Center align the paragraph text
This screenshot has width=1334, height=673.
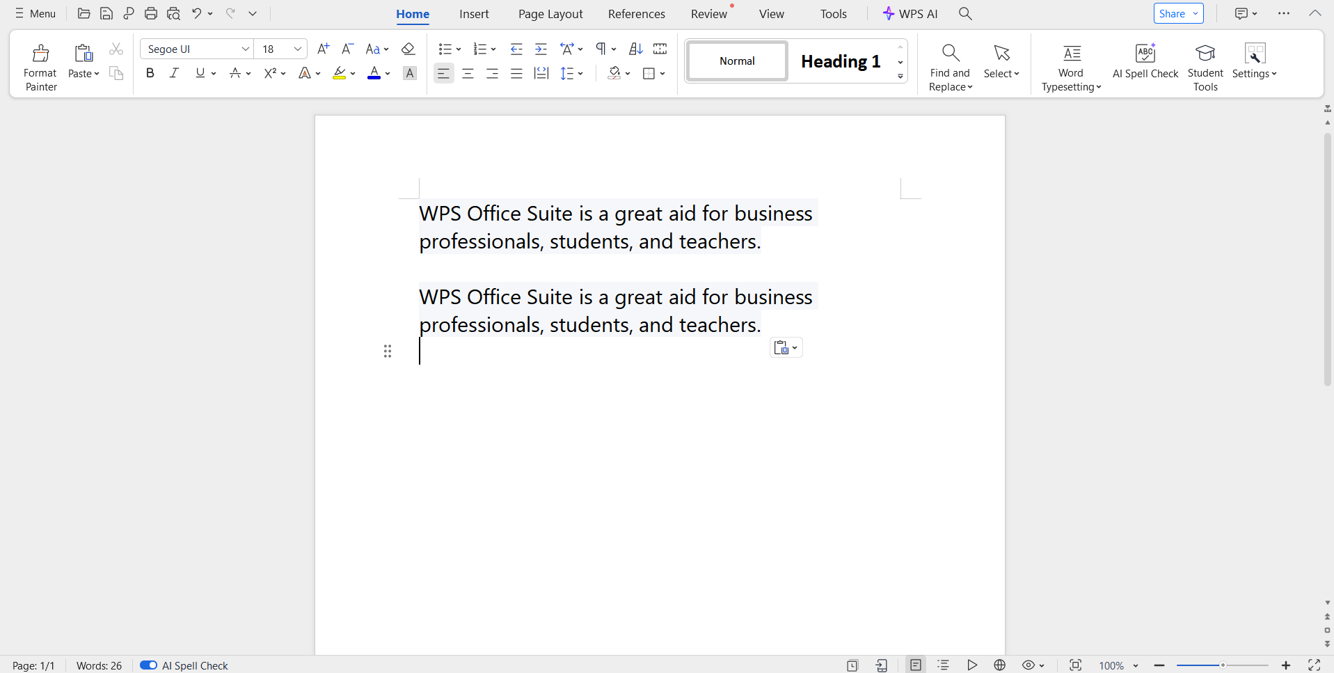pos(468,73)
